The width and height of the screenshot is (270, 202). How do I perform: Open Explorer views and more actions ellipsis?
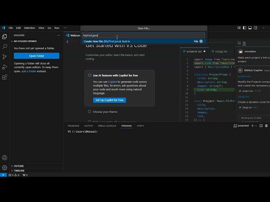click(x=59, y=35)
